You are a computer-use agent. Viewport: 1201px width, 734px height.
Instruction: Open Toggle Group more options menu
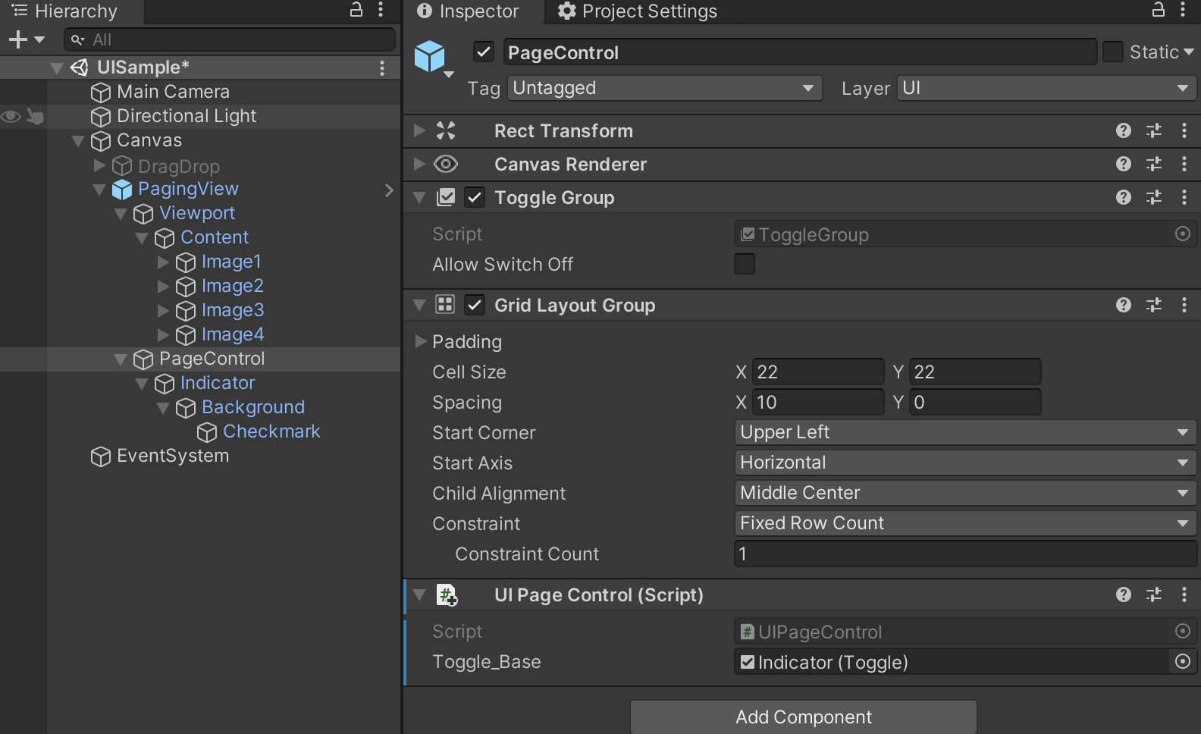[1184, 197]
